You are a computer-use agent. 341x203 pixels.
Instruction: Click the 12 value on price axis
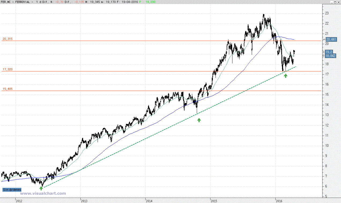click(327, 125)
